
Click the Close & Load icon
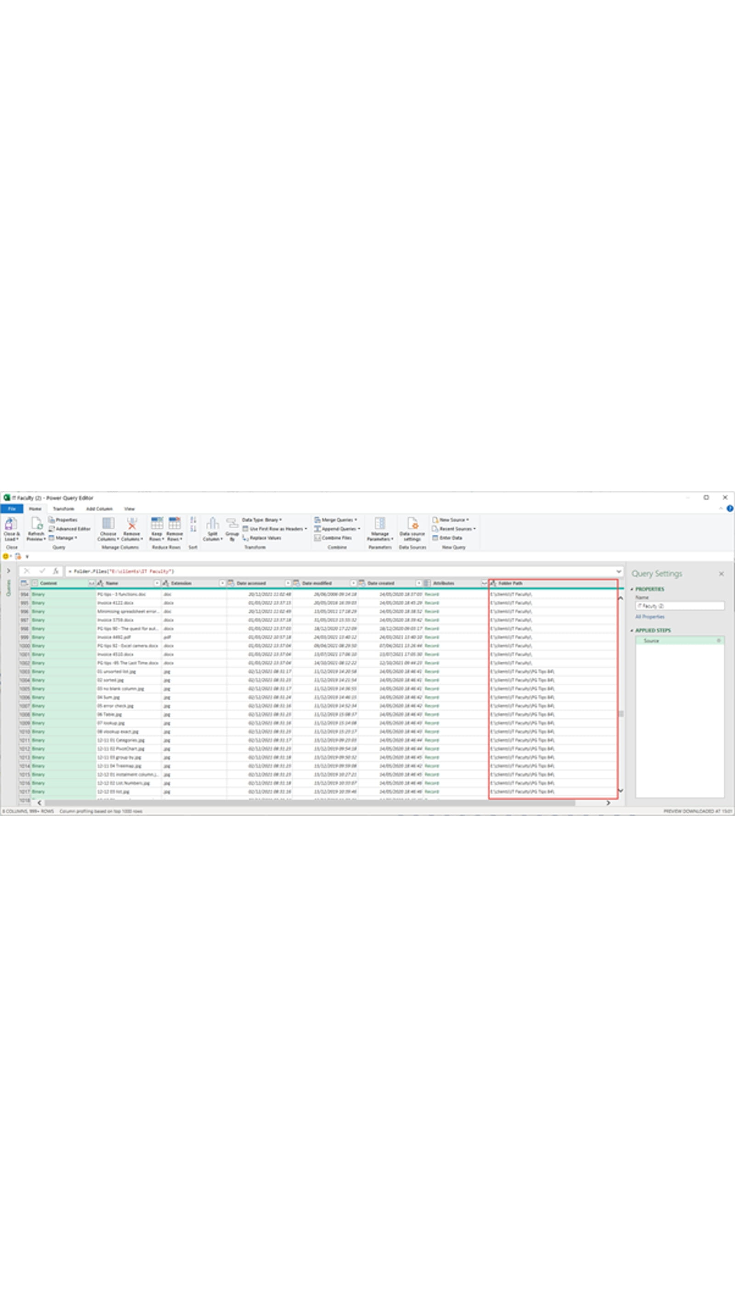pyautogui.click(x=11, y=524)
